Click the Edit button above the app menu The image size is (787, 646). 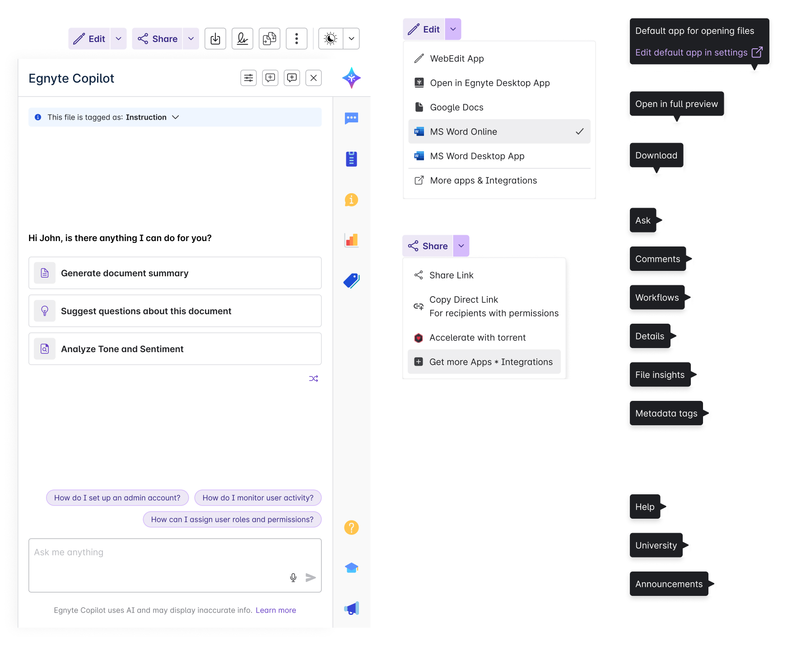point(424,29)
